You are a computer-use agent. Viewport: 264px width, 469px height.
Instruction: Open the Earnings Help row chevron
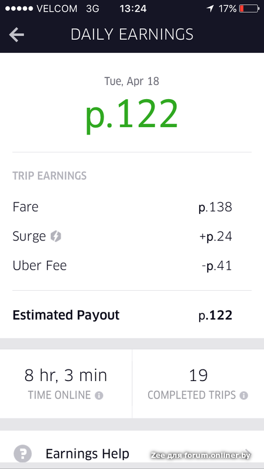[248, 452]
